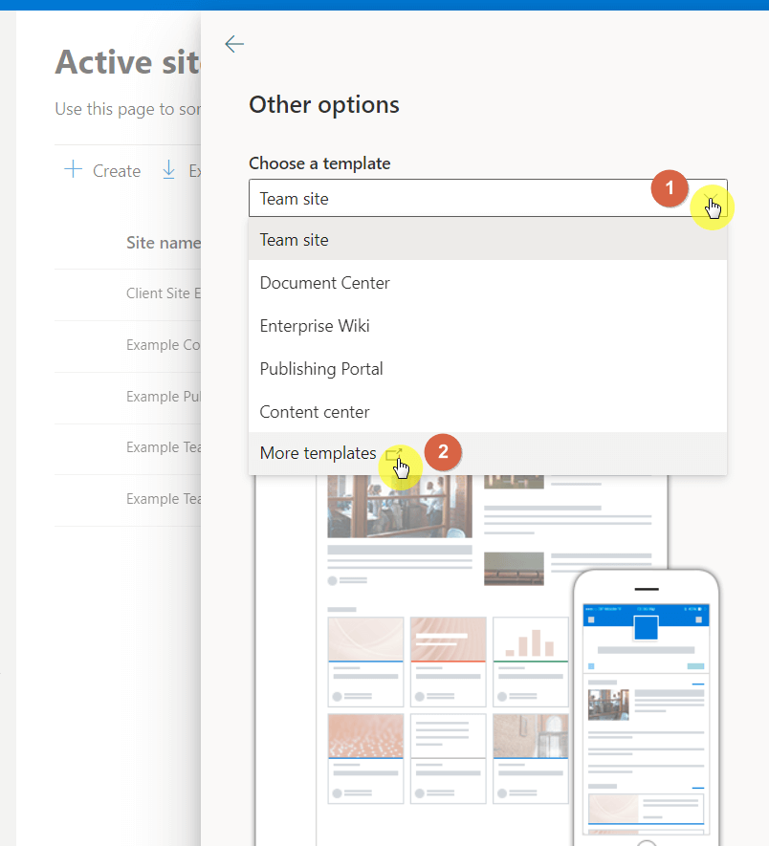Click the Export download arrow icon
Screen dimensions: 769x846
click(x=168, y=169)
